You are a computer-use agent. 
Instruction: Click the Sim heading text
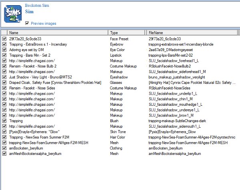pos(29,12)
